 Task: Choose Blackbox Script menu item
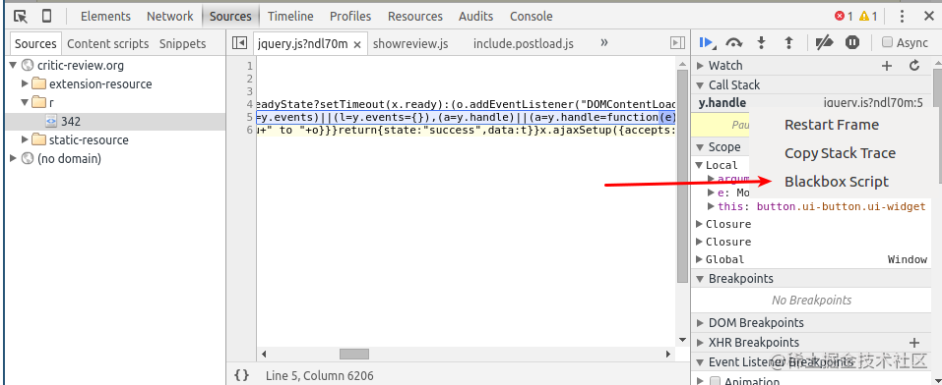coord(837,182)
